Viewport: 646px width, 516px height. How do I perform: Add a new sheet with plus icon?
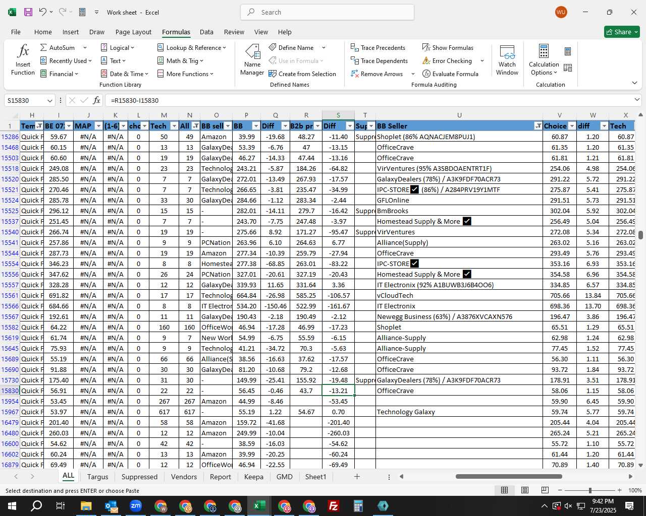click(x=357, y=476)
